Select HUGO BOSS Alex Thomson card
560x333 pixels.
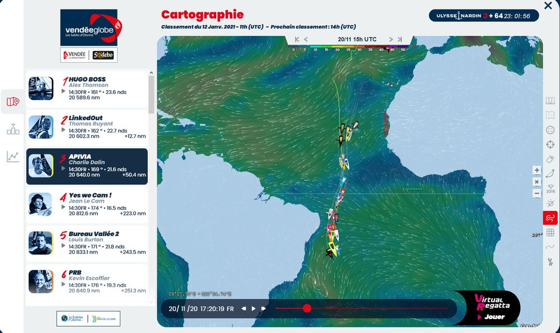pos(87,89)
